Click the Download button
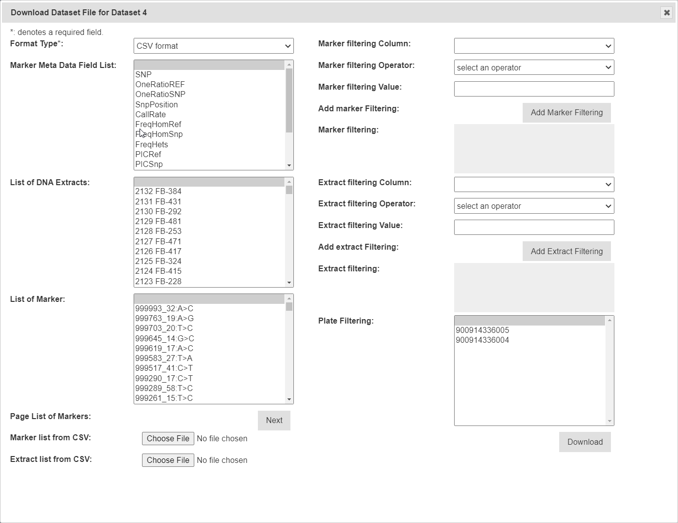 pyautogui.click(x=584, y=442)
